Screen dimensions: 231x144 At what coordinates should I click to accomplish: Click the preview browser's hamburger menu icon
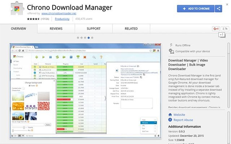click(x=158, y=51)
